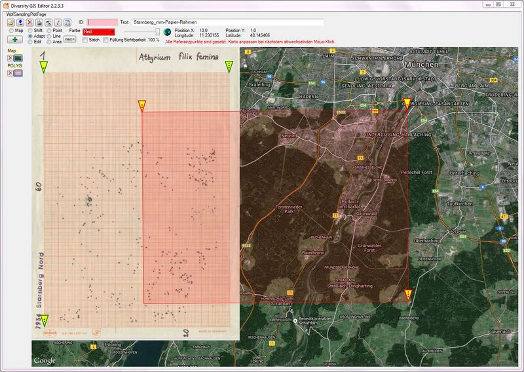Click the globe icon beside the slider

pos(168,32)
